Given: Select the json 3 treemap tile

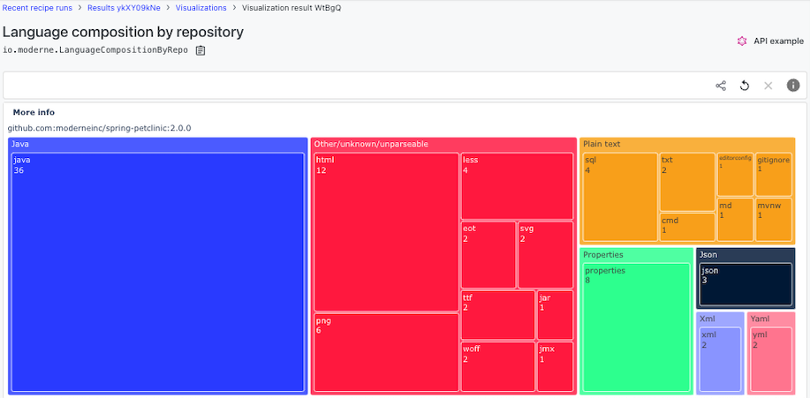Looking at the screenshot, I should tap(746, 284).
